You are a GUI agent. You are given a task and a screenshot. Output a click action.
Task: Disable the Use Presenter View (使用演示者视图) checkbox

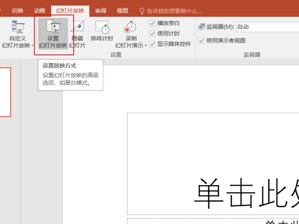click(x=201, y=40)
